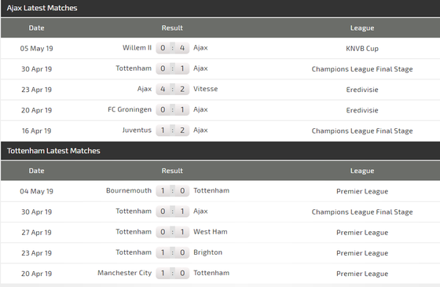Open the Juventus 1:2 Ajax score

pyautogui.click(x=172, y=130)
